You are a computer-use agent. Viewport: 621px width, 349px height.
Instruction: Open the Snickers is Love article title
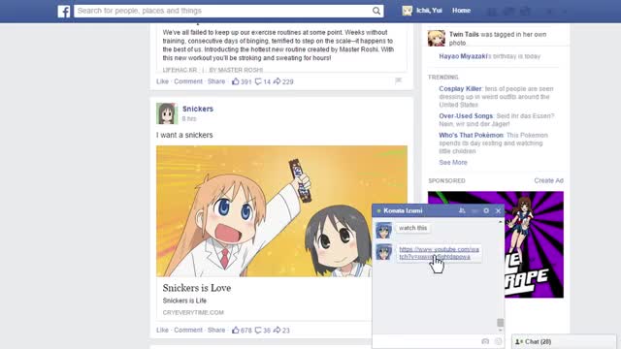click(x=197, y=288)
